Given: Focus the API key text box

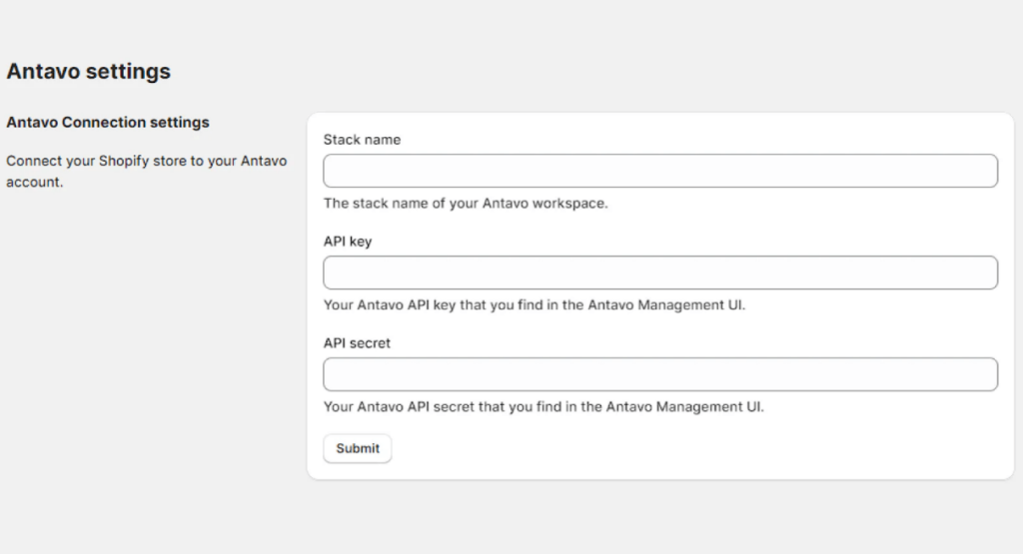Looking at the screenshot, I should [x=660, y=273].
